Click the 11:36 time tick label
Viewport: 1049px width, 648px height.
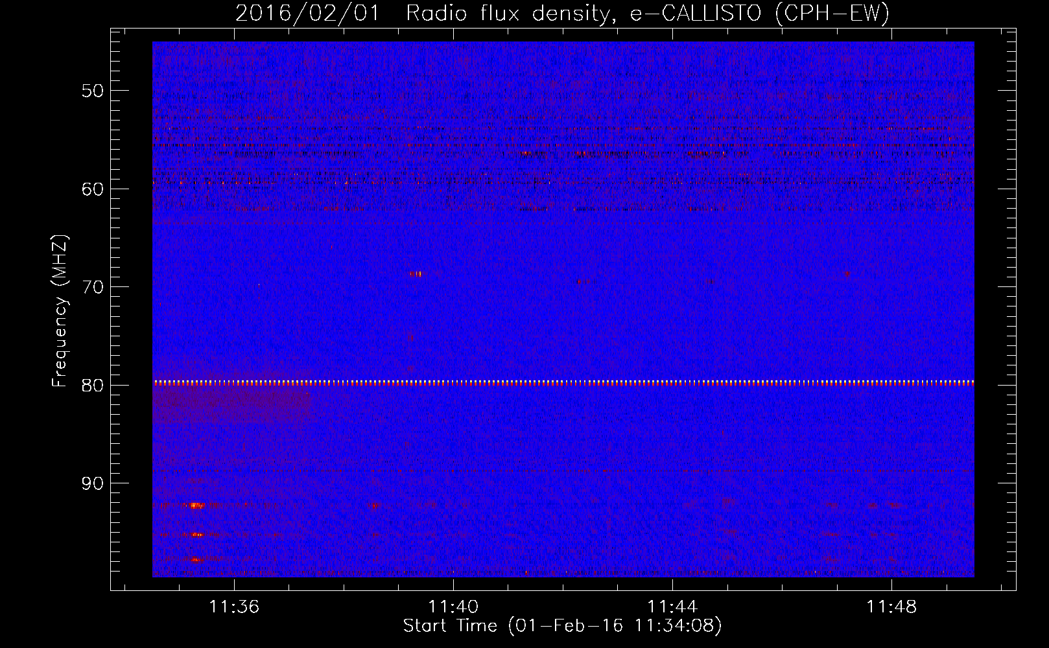(x=234, y=607)
